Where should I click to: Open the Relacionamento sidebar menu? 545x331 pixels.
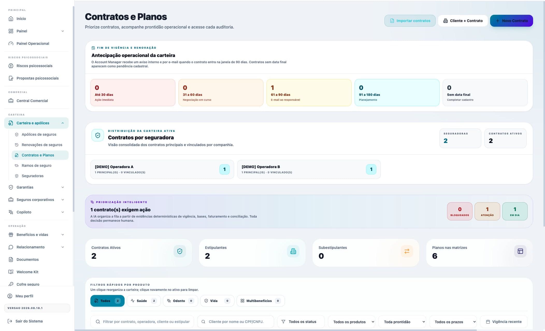pos(36,247)
